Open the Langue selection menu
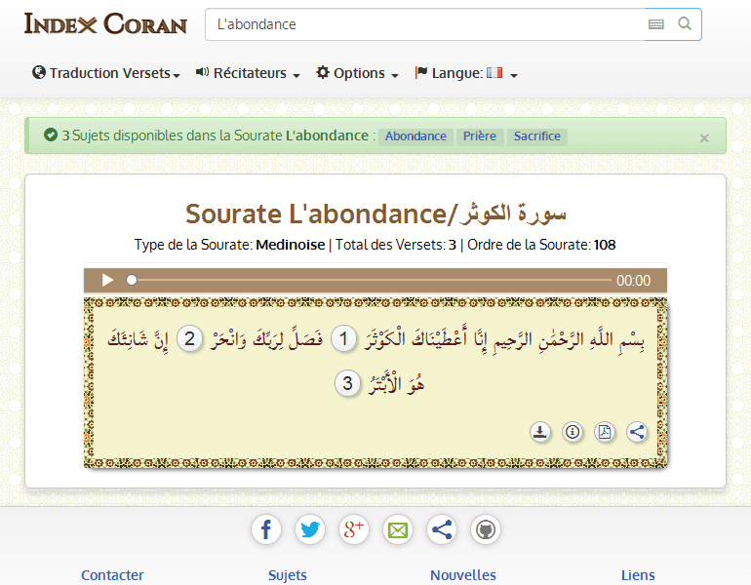 [465, 73]
